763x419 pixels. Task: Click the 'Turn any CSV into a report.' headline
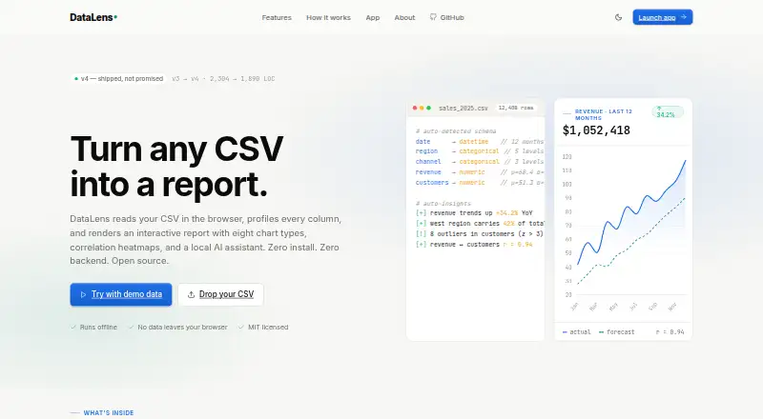click(176, 167)
